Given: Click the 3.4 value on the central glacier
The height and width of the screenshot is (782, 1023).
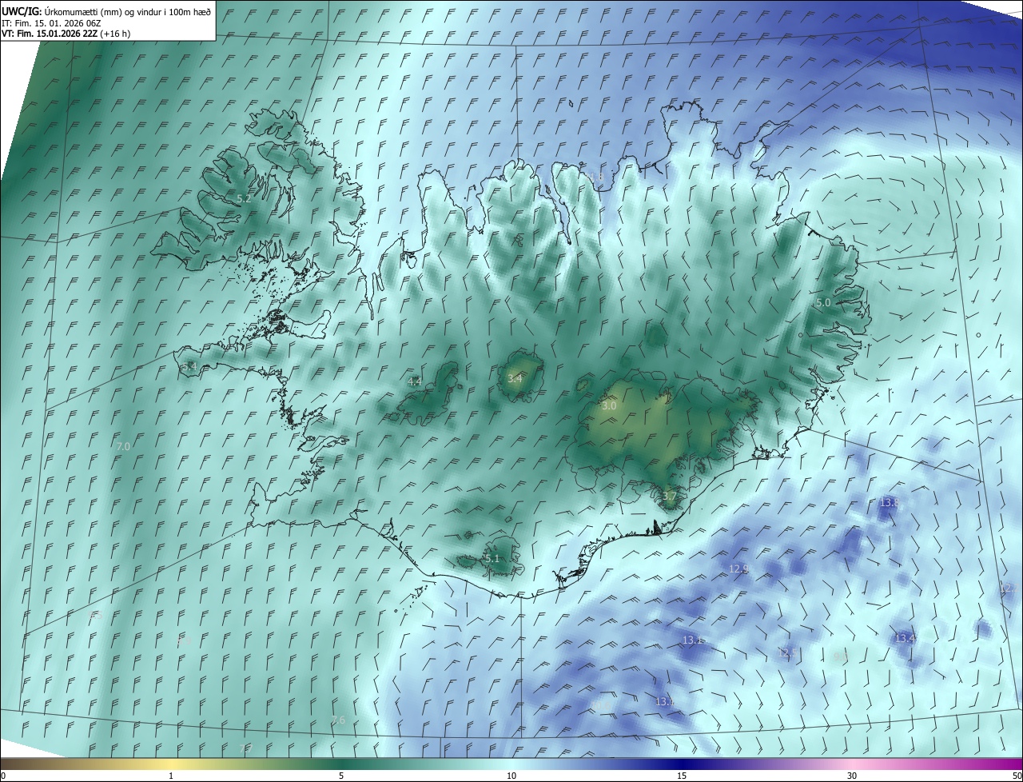Looking at the screenshot, I should (515, 378).
